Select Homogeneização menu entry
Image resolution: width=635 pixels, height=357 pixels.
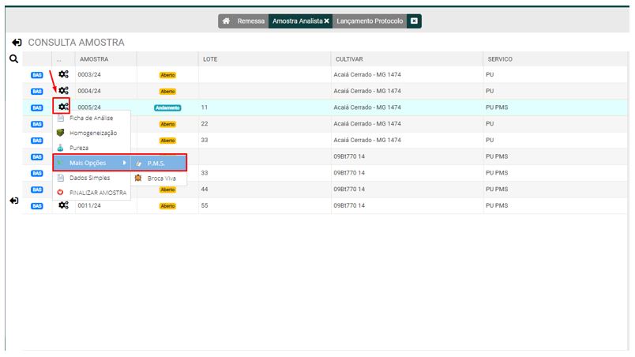(x=92, y=133)
